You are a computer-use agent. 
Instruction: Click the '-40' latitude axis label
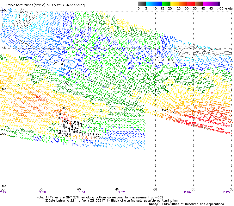click(x=3, y=10)
